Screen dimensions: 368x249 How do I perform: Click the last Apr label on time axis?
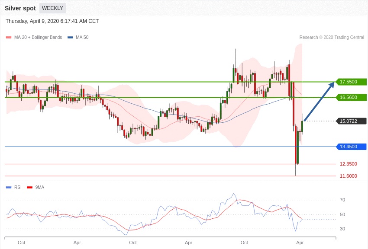coord(300,243)
